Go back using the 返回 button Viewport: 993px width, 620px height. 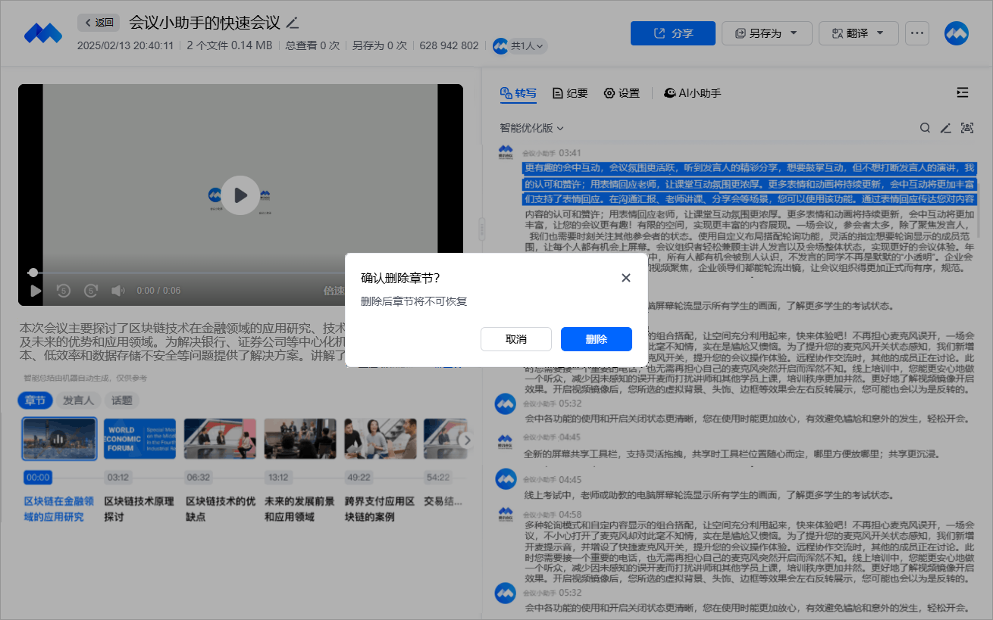tap(99, 22)
